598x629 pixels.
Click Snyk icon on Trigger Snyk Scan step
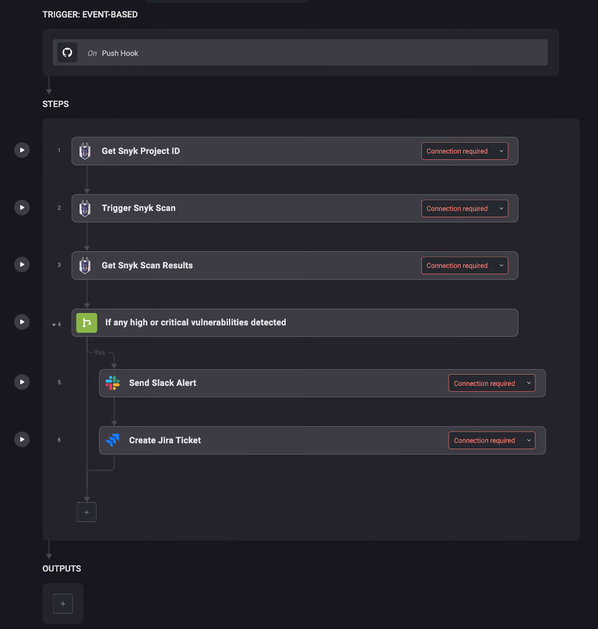point(85,208)
